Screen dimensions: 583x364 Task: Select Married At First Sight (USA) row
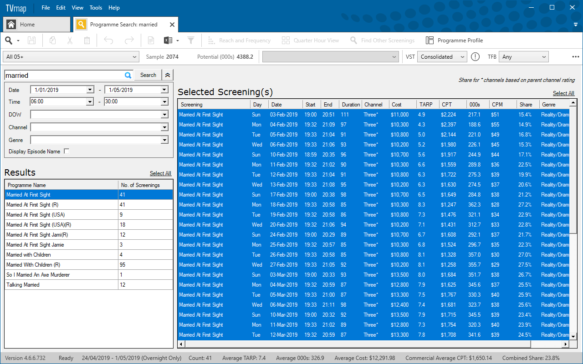[89, 215]
